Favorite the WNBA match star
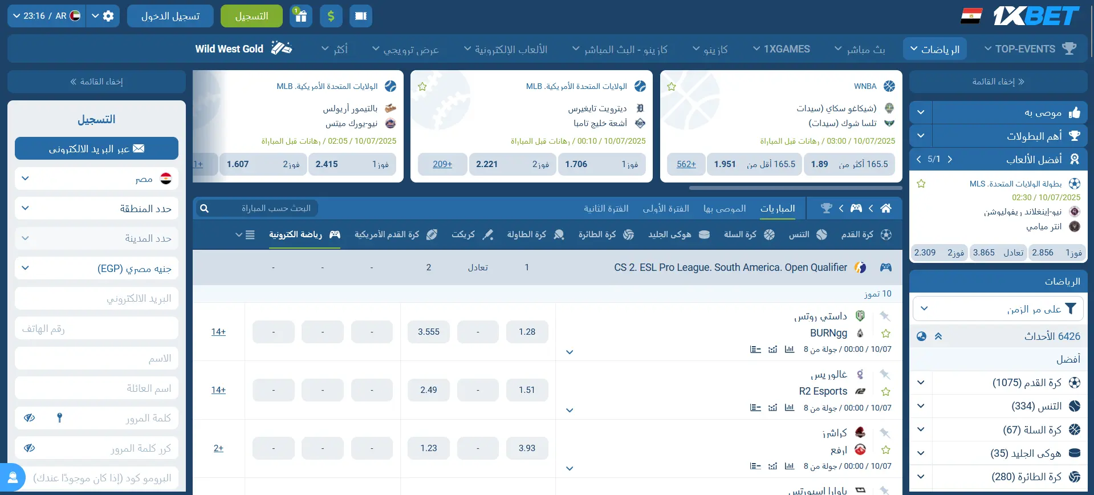Viewport: 1094px width, 495px height. (x=672, y=87)
